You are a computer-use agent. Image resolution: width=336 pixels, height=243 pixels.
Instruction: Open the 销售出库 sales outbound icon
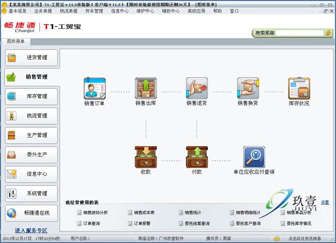tap(146, 89)
